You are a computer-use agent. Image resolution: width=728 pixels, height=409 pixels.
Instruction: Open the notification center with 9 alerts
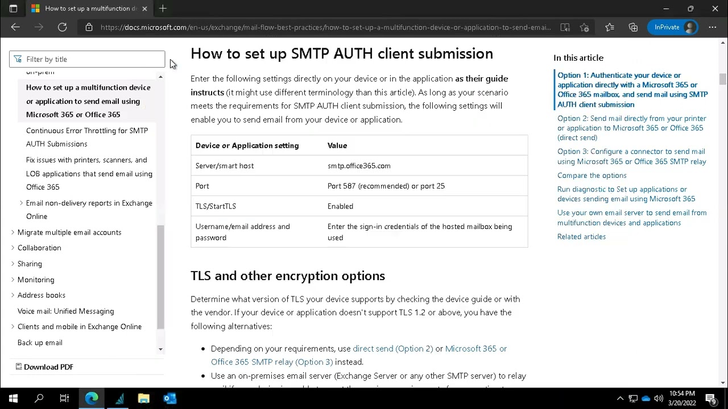click(711, 399)
